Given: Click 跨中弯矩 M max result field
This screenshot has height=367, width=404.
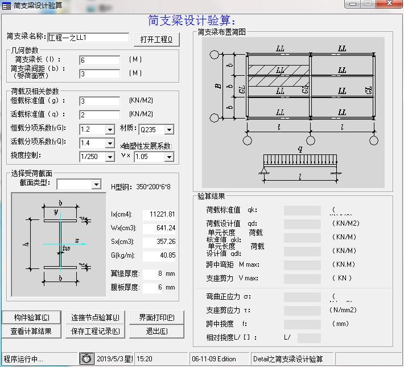Looking at the screenshot, I should coord(302,265).
